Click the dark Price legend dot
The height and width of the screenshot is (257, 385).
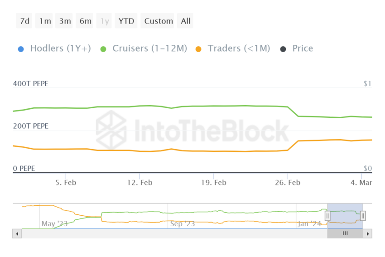(x=283, y=48)
